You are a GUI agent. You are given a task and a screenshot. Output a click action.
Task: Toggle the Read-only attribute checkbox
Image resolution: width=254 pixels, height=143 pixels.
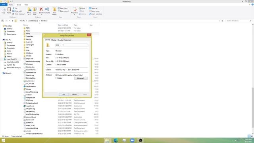56,75
